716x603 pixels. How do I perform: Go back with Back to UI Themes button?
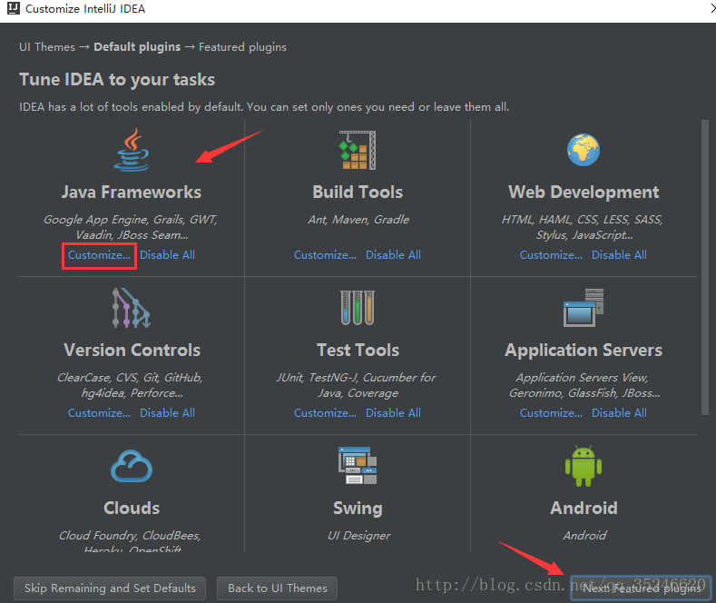(277, 588)
